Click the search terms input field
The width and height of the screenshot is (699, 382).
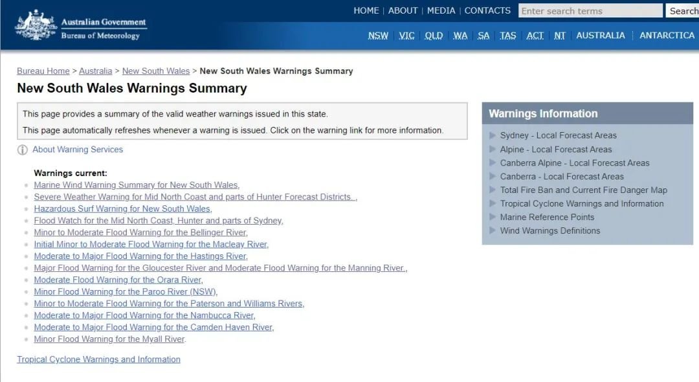click(590, 11)
